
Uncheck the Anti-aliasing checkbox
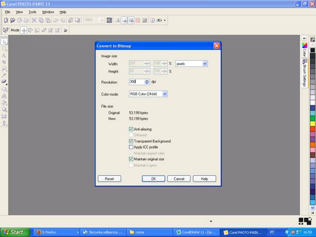pos(131,129)
